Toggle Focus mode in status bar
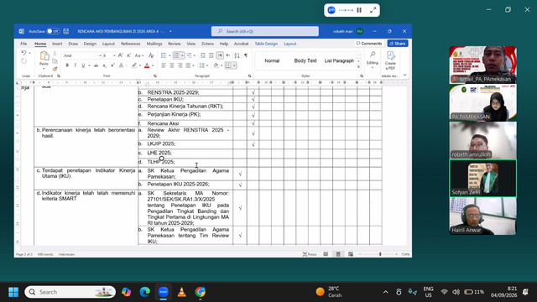This screenshot has width=537, height=302. click(310, 254)
